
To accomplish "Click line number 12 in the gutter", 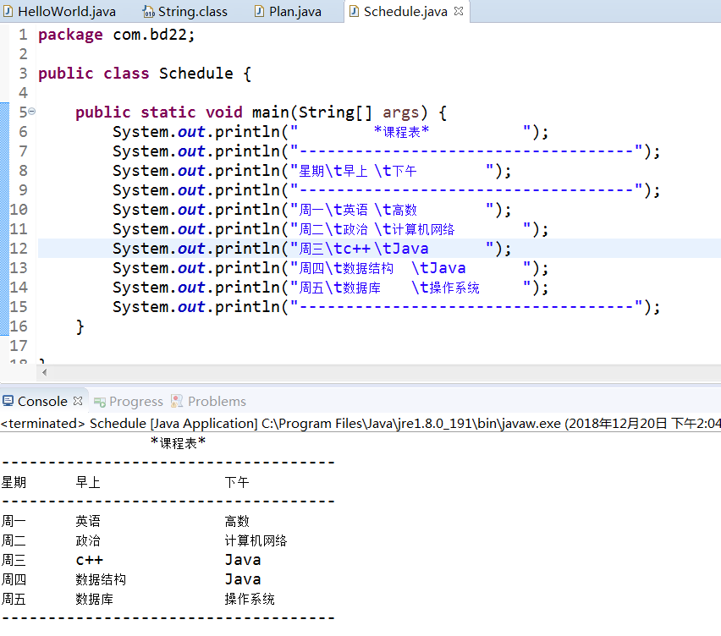I will (19, 249).
